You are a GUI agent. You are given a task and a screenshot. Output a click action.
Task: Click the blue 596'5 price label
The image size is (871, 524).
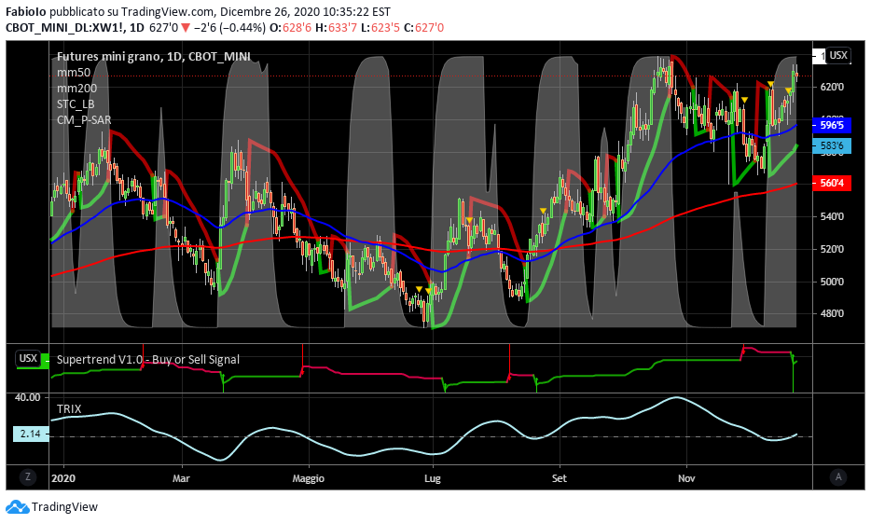tap(831, 124)
